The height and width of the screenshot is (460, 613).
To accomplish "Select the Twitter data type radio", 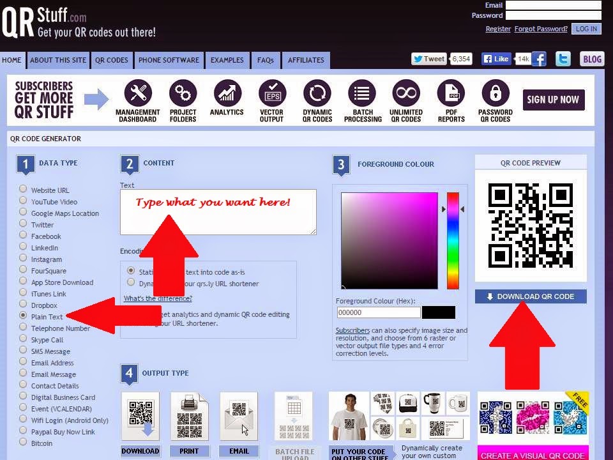I will (x=23, y=224).
